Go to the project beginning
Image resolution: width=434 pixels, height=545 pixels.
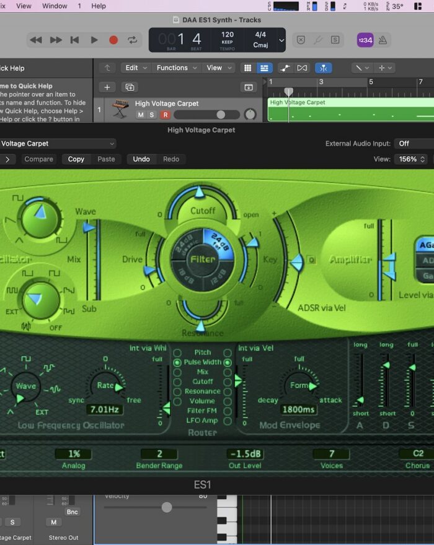pos(74,40)
